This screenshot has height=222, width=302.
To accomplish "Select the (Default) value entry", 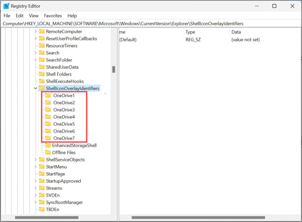I will point(128,39).
